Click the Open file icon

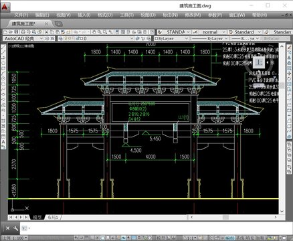coord(11,32)
